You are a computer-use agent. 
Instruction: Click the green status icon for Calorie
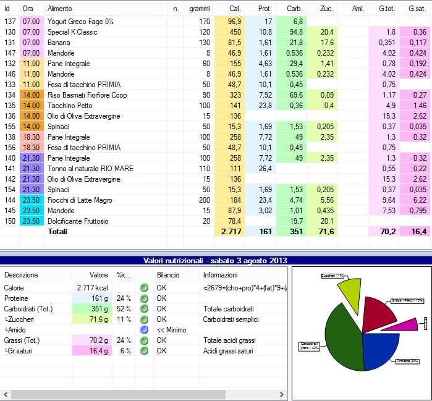point(143,288)
